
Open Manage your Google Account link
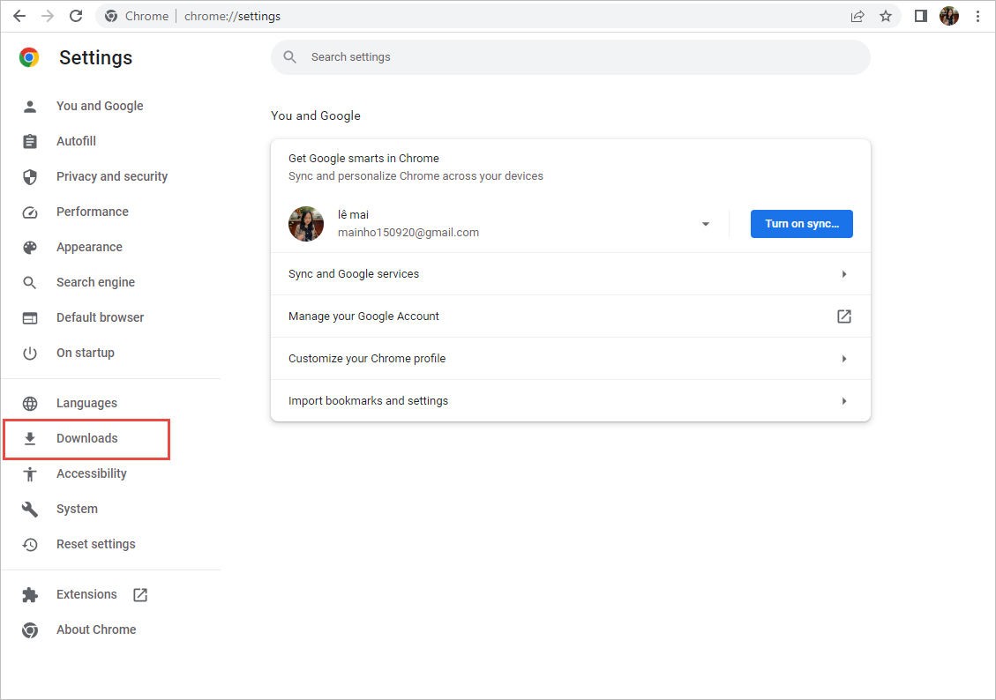570,316
